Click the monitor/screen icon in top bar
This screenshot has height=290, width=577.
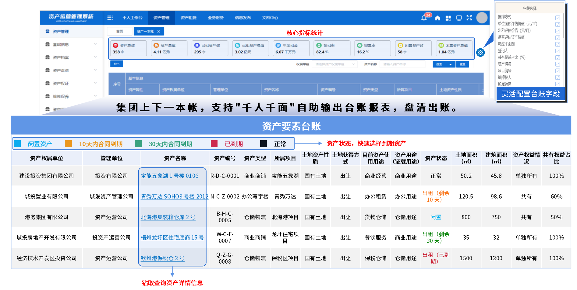click(x=459, y=18)
